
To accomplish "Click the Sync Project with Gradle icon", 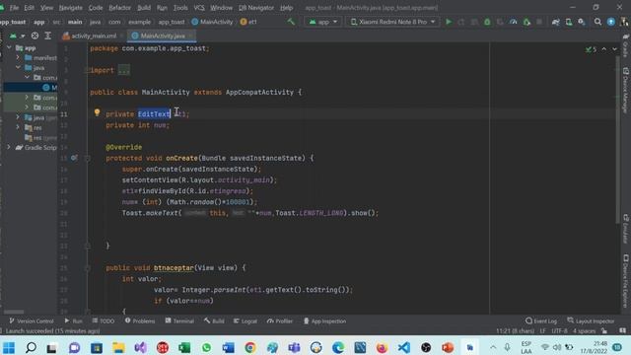I will [556, 22].
